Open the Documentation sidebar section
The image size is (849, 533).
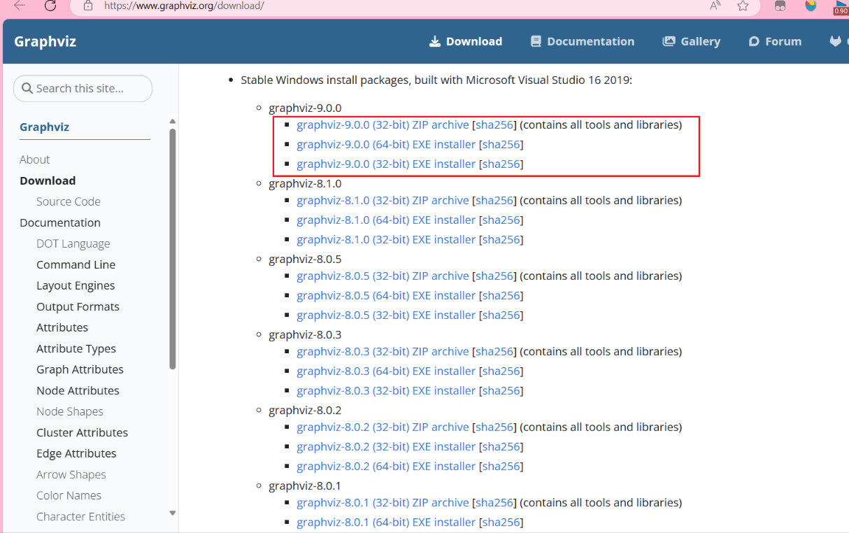pyautogui.click(x=60, y=222)
